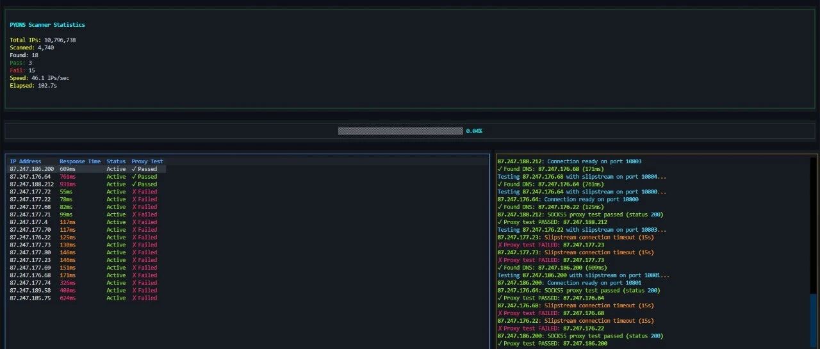The width and height of the screenshot is (820, 349).
Task: Click the 609ms response time cell
Action: [68, 169]
